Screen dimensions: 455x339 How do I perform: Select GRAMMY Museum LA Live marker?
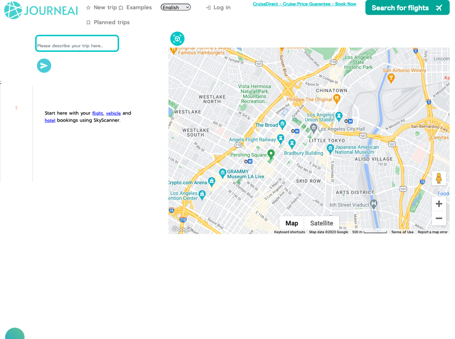(222, 173)
